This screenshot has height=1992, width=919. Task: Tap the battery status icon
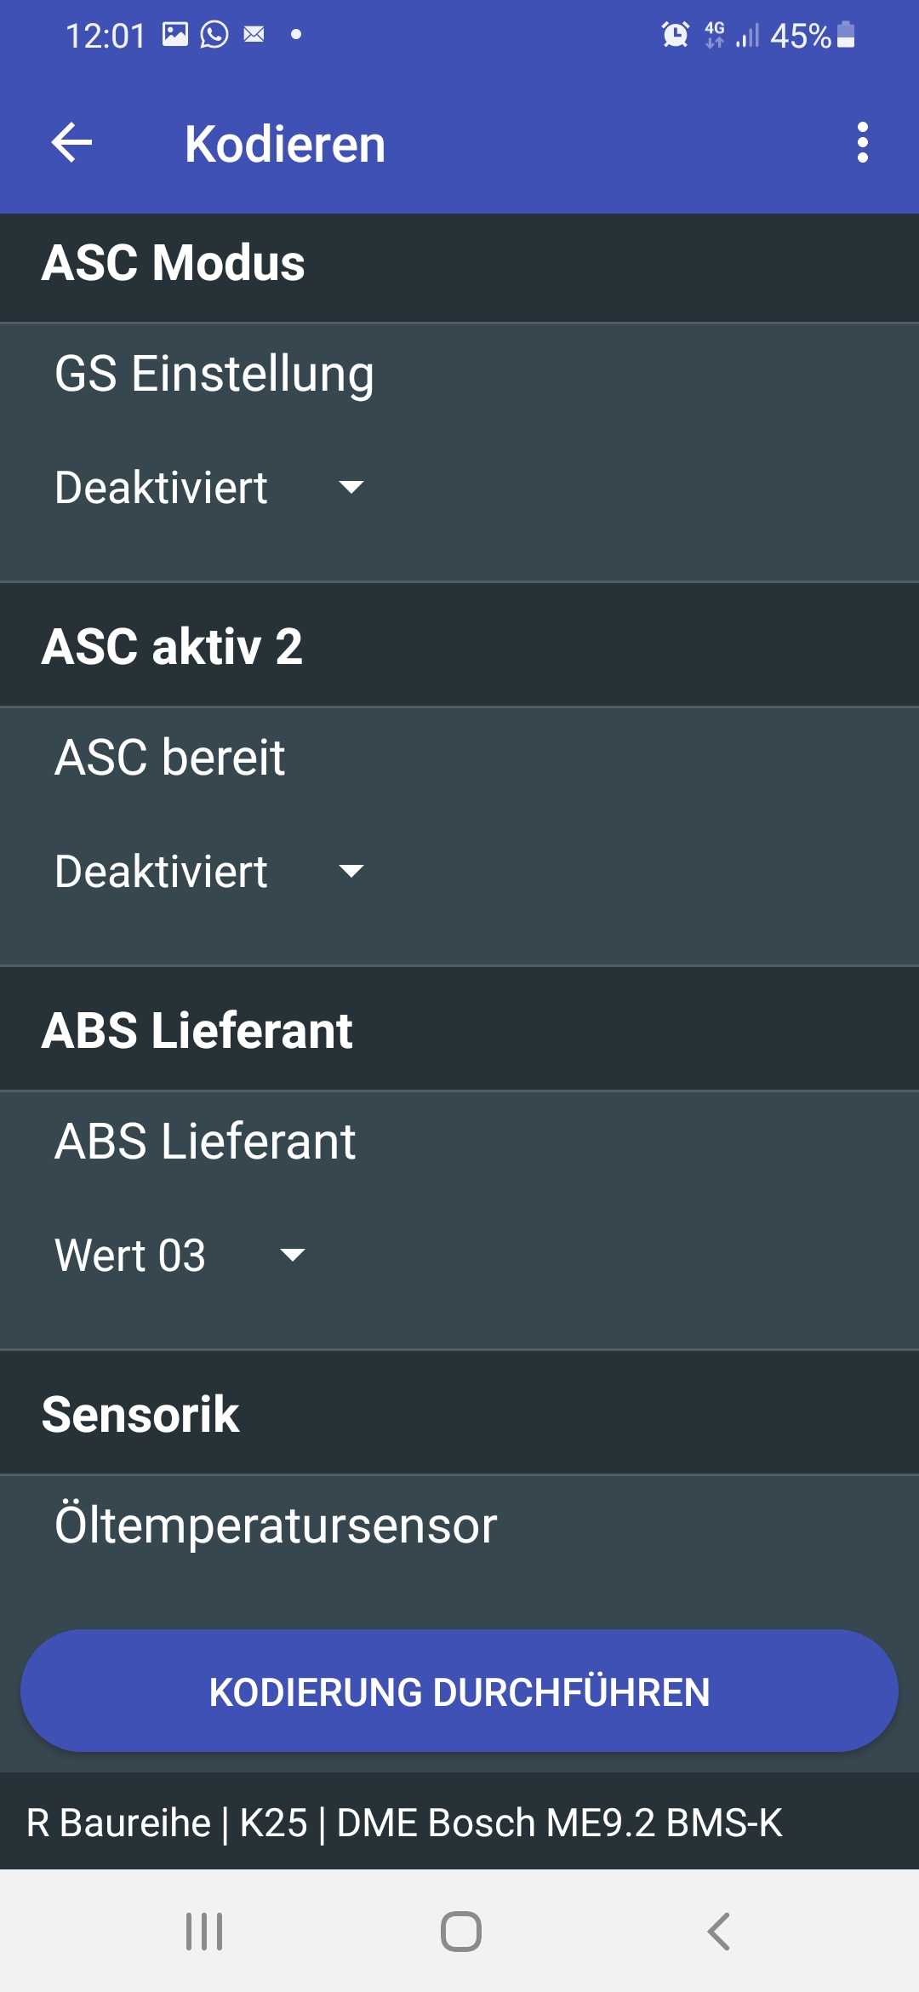846,35
